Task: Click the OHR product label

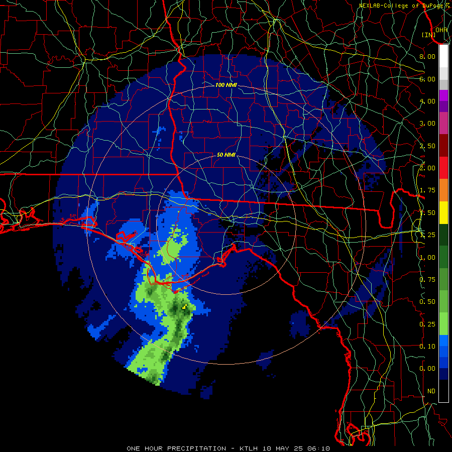Action: tap(441, 30)
